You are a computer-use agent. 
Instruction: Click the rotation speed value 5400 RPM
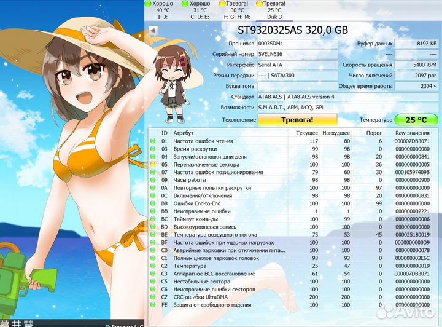coord(416,65)
